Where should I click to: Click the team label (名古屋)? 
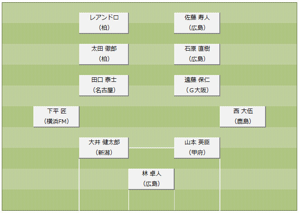(104, 90)
